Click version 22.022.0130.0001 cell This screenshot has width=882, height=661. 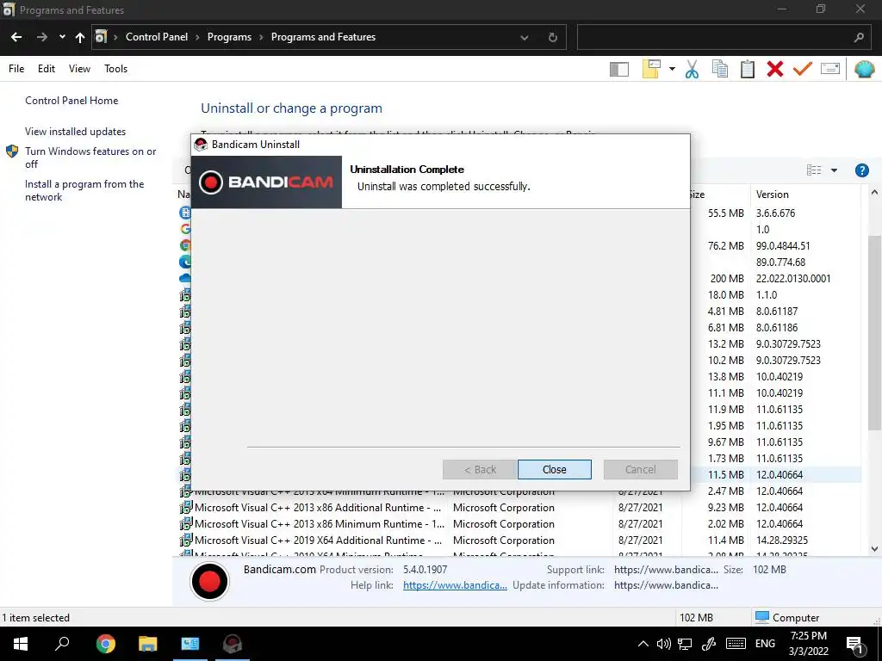pos(793,279)
